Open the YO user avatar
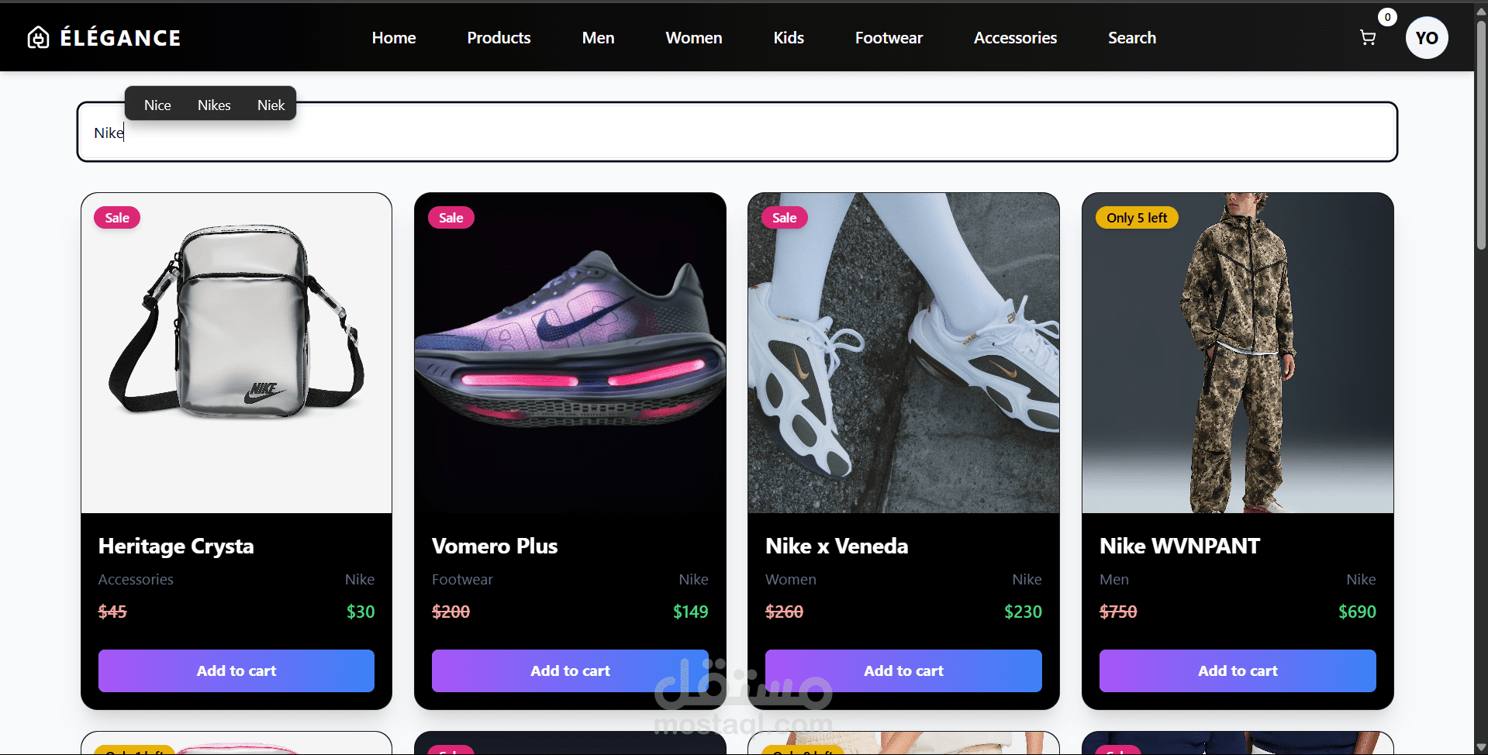The height and width of the screenshot is (755, 1488). pyautogui.click(x=1427, y=38)
